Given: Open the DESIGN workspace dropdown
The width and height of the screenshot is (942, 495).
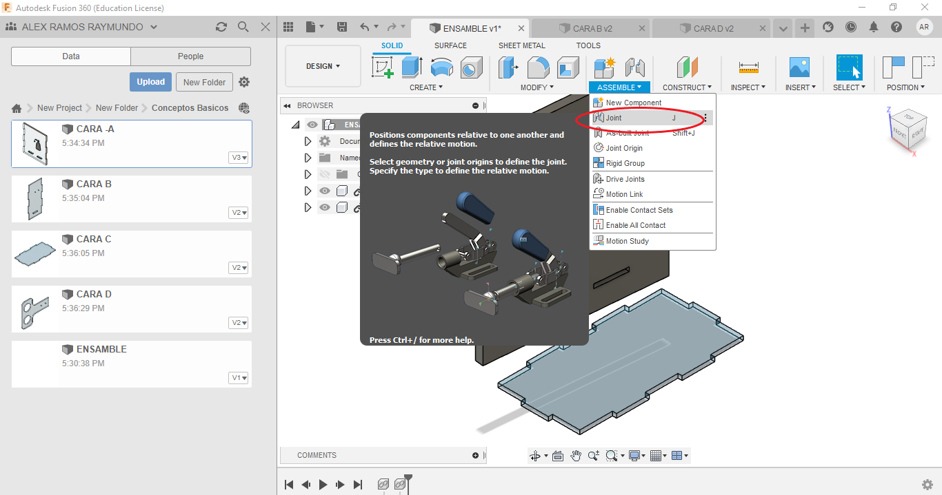Looking at the screenshot, I should pyautogui.click(x=323, y=66).
